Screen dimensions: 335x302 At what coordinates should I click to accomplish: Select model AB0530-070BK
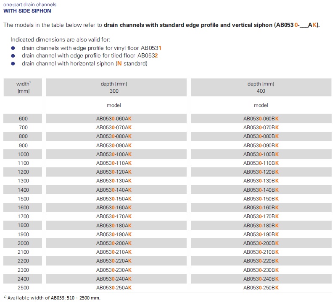[261, 128]
